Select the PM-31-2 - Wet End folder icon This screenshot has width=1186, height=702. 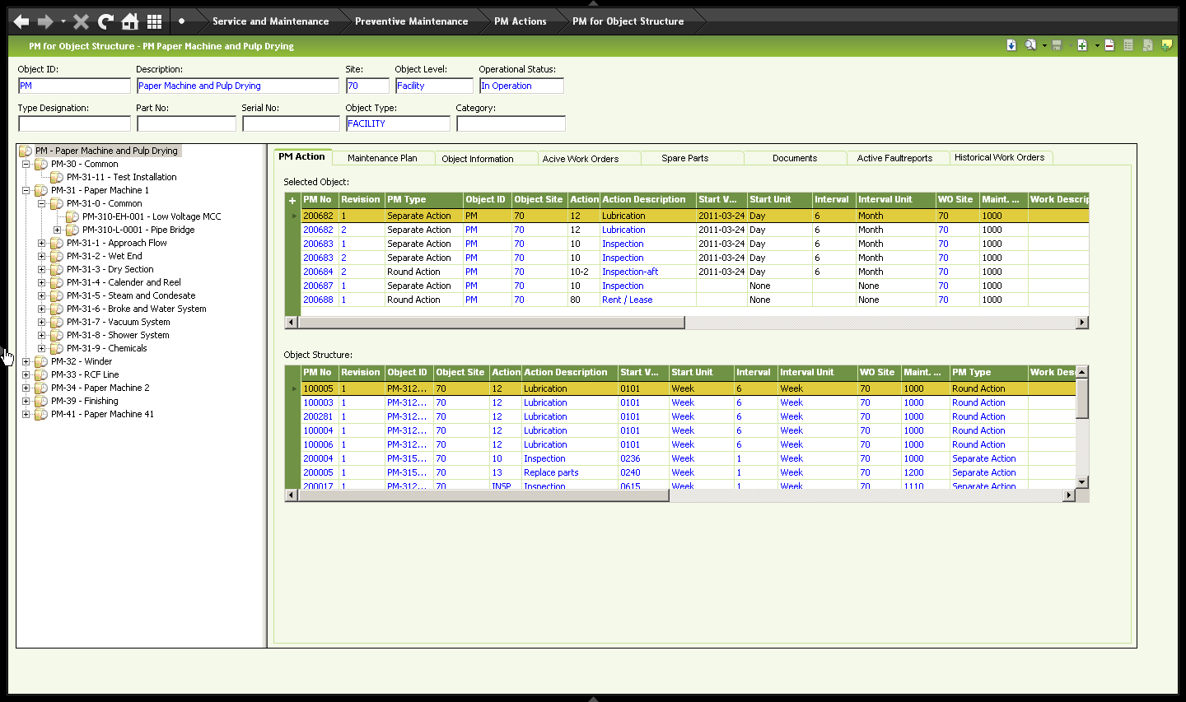point(57,256)
